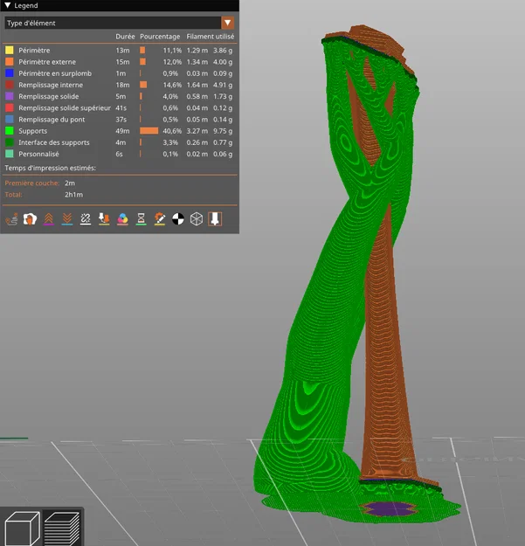This screenshot has width=525, height=546.
Task: Open the Type d'élément dropdown
Action: click(x=120, y=23)
